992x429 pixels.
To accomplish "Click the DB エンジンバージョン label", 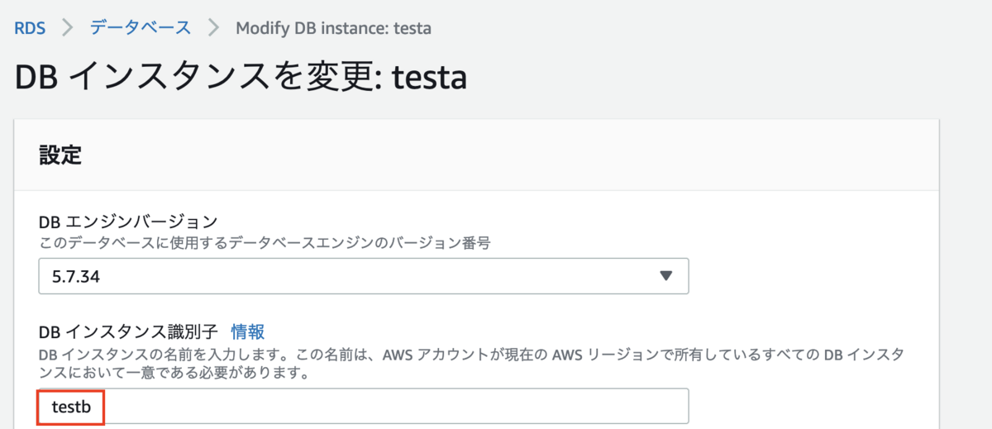I will coord(128,222).
